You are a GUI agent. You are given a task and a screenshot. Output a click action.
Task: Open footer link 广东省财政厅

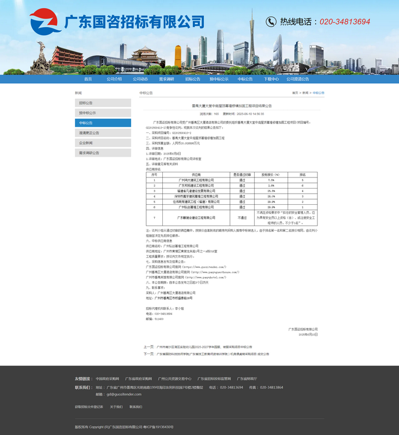(247, 379)
